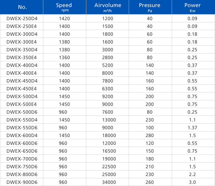215x186 pixels.
Task: Select the Pressure Pa column header
Action: (x=150, y=7)
